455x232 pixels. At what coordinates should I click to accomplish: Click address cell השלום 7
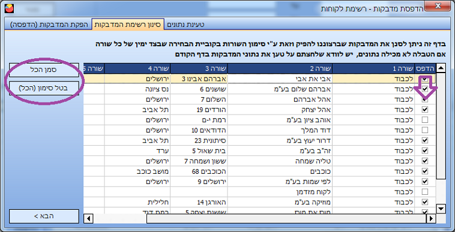click(199, 100)
